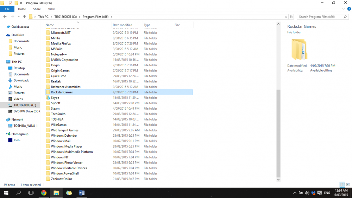Click TI80186000B (C:) in the breadcrumb

pos(65,17)
